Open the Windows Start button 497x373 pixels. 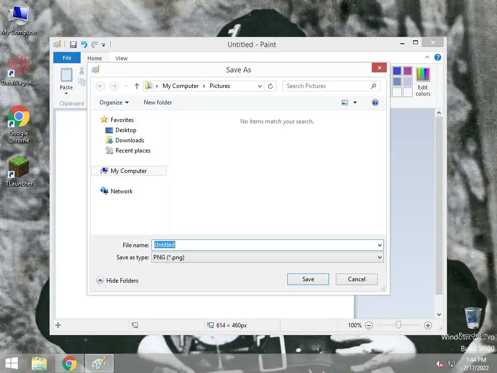pyautogui.click(x=12, y=363)
